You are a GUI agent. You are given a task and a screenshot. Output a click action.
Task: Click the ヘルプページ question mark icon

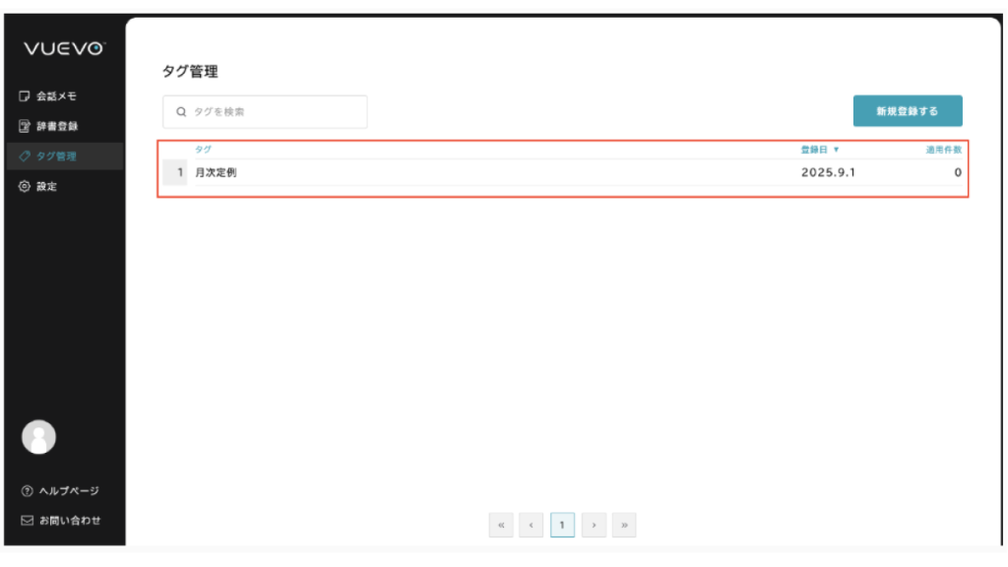pos(27,491)
